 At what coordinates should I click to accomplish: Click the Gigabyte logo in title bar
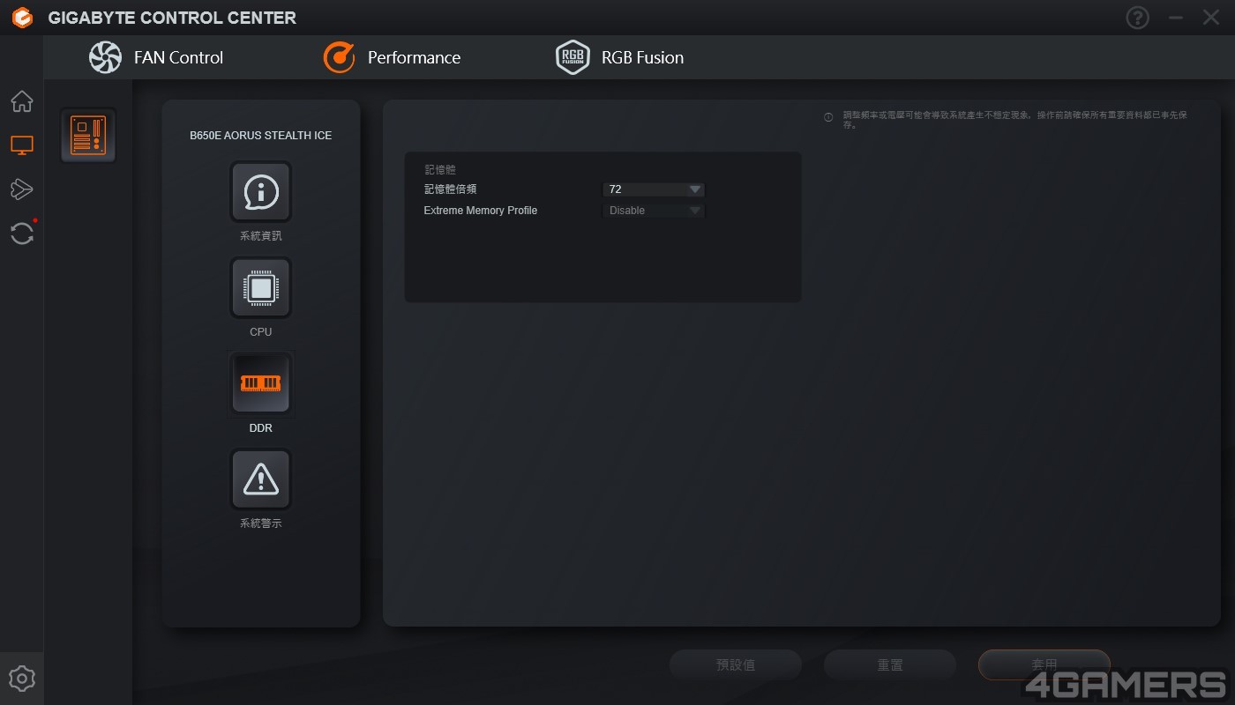[x=22, y=18]
